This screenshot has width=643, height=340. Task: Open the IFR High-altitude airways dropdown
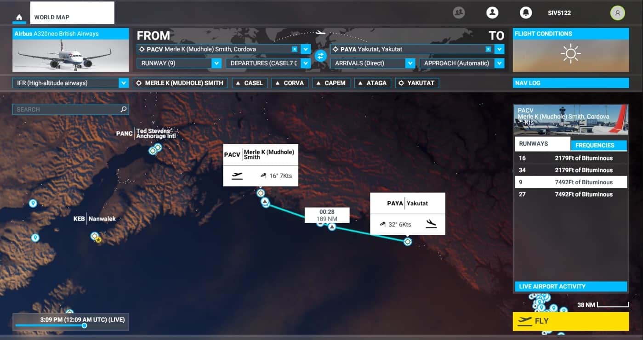tap(123, 83)
